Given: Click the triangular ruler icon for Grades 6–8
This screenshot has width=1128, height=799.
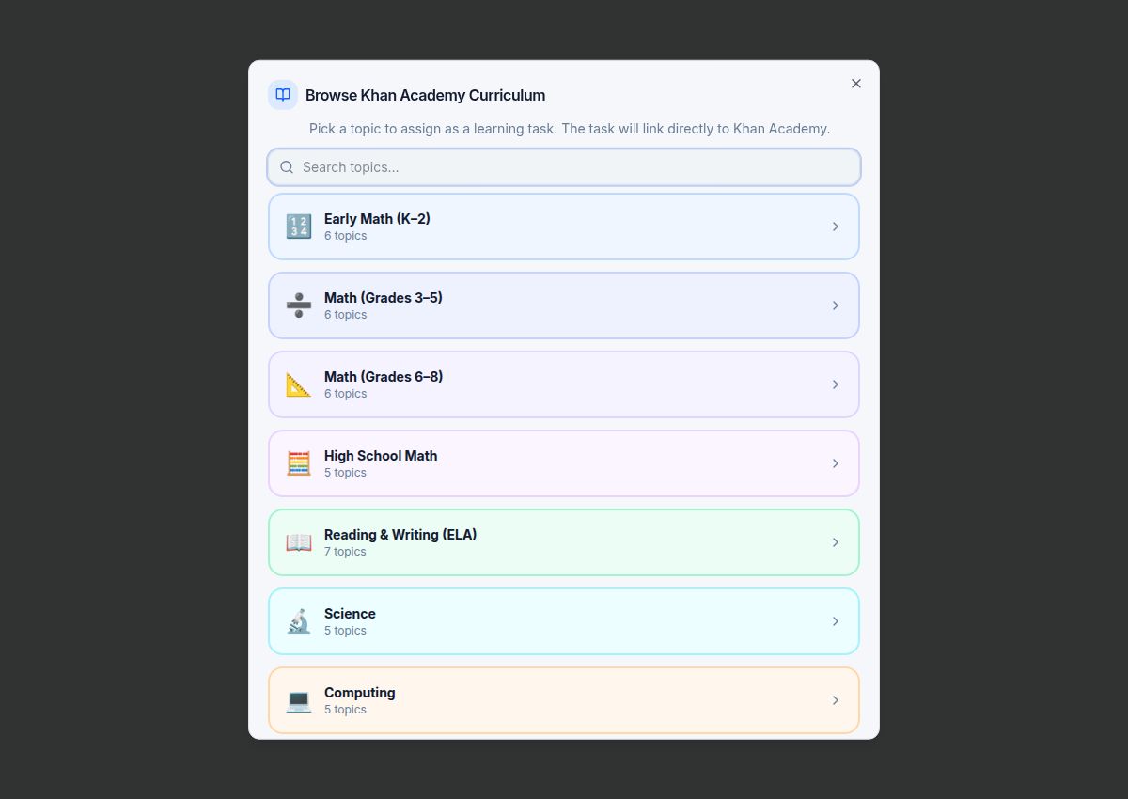Looking at the screenshot, I should (299, 384).
